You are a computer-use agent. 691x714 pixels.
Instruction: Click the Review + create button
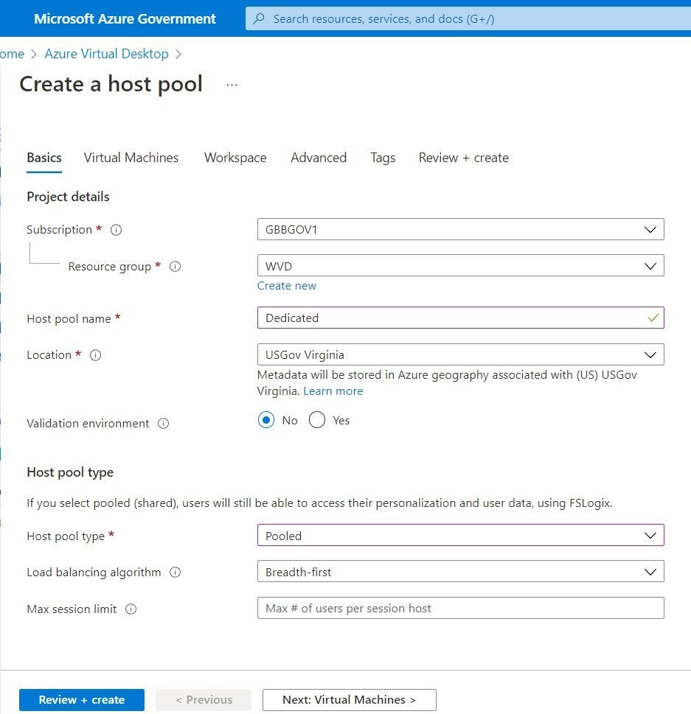pyautogui.click(x=82, y=700)
